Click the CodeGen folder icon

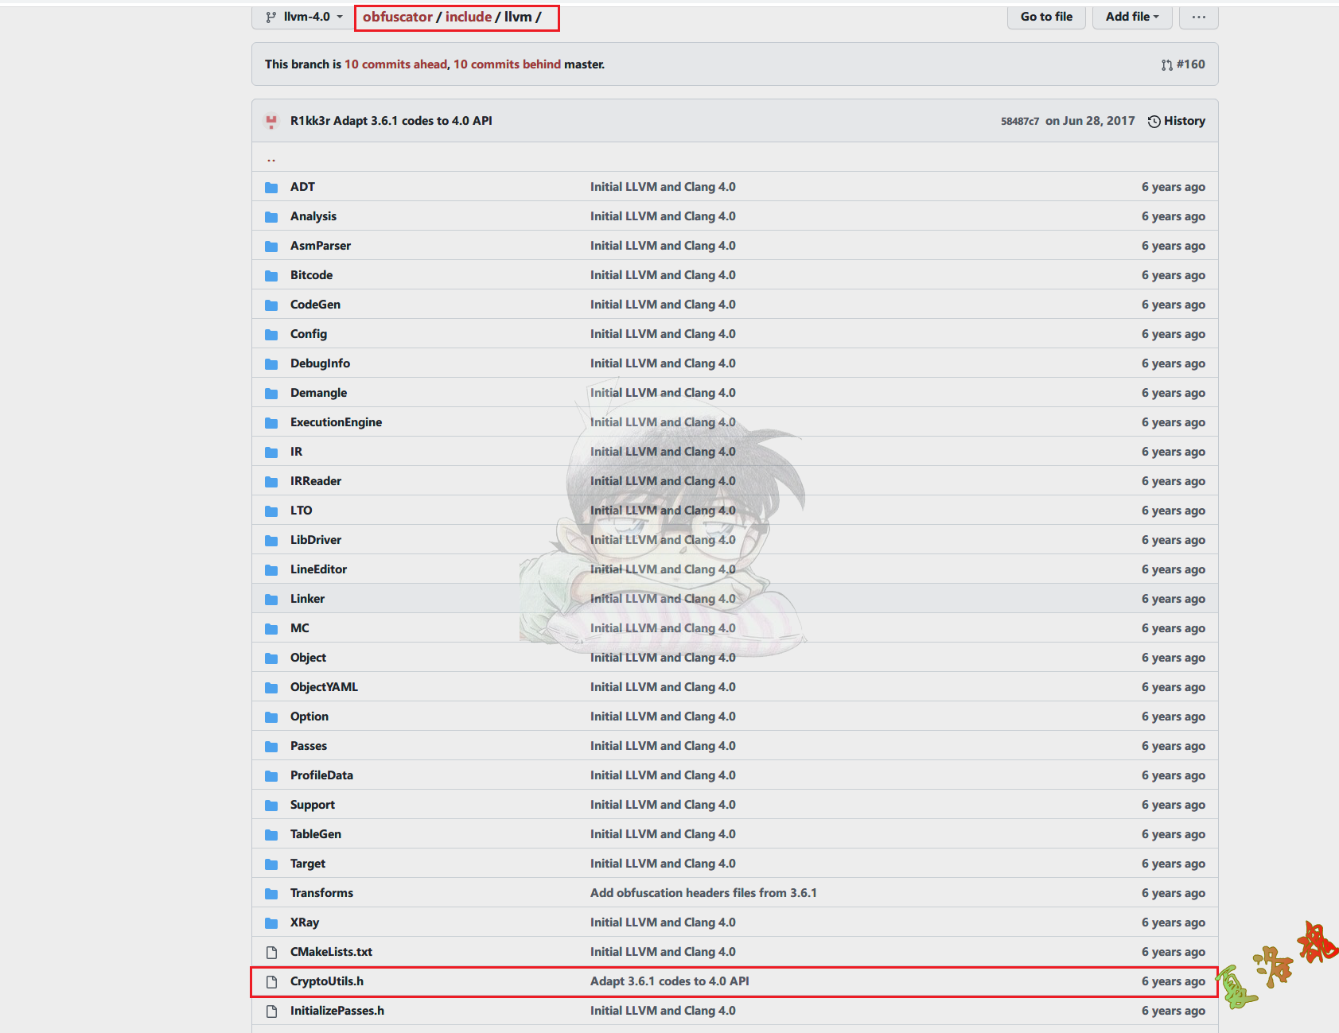pyautogui.click(x=271, y=305)
